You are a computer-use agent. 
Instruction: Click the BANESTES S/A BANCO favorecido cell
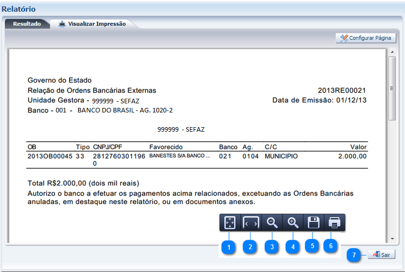click(x=179, y=157)
